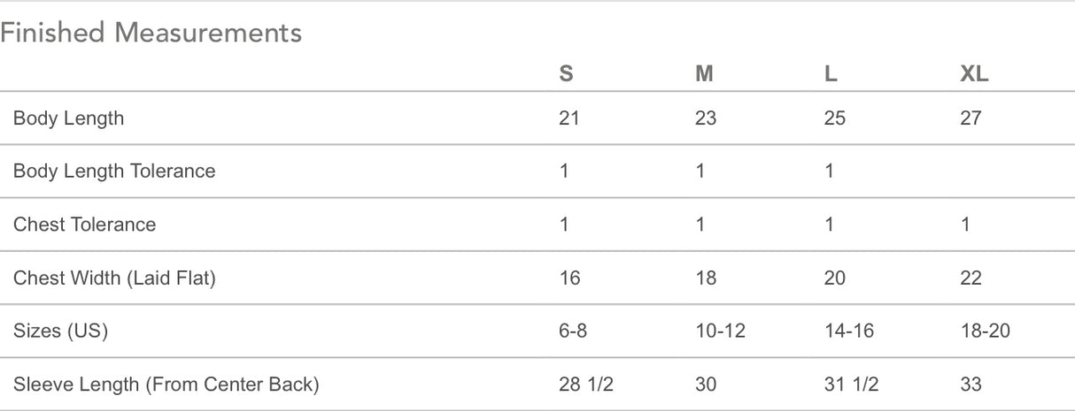
Task: Click US size range 6-8
Action: (573, 331)
